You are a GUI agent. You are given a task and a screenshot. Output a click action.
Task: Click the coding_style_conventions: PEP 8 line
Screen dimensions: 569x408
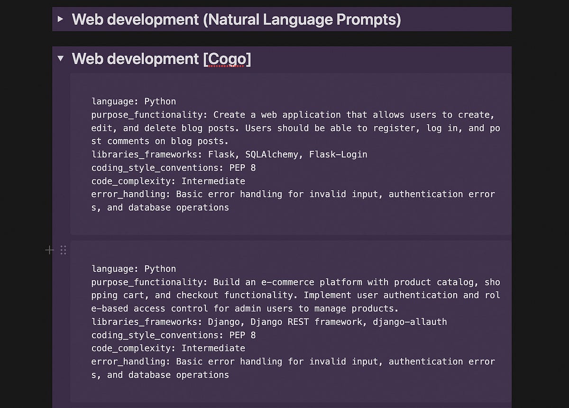(173, 167)
